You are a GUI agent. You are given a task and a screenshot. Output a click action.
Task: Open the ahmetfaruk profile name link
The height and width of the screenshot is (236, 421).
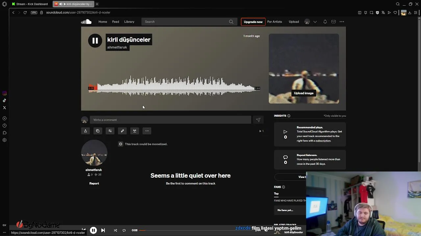click(x=94, y=170)
